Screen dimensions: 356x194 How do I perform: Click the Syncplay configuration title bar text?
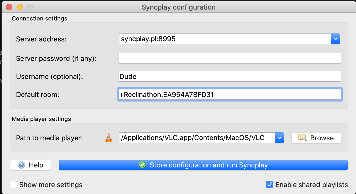pyautogui.click(x=178, y=7)
